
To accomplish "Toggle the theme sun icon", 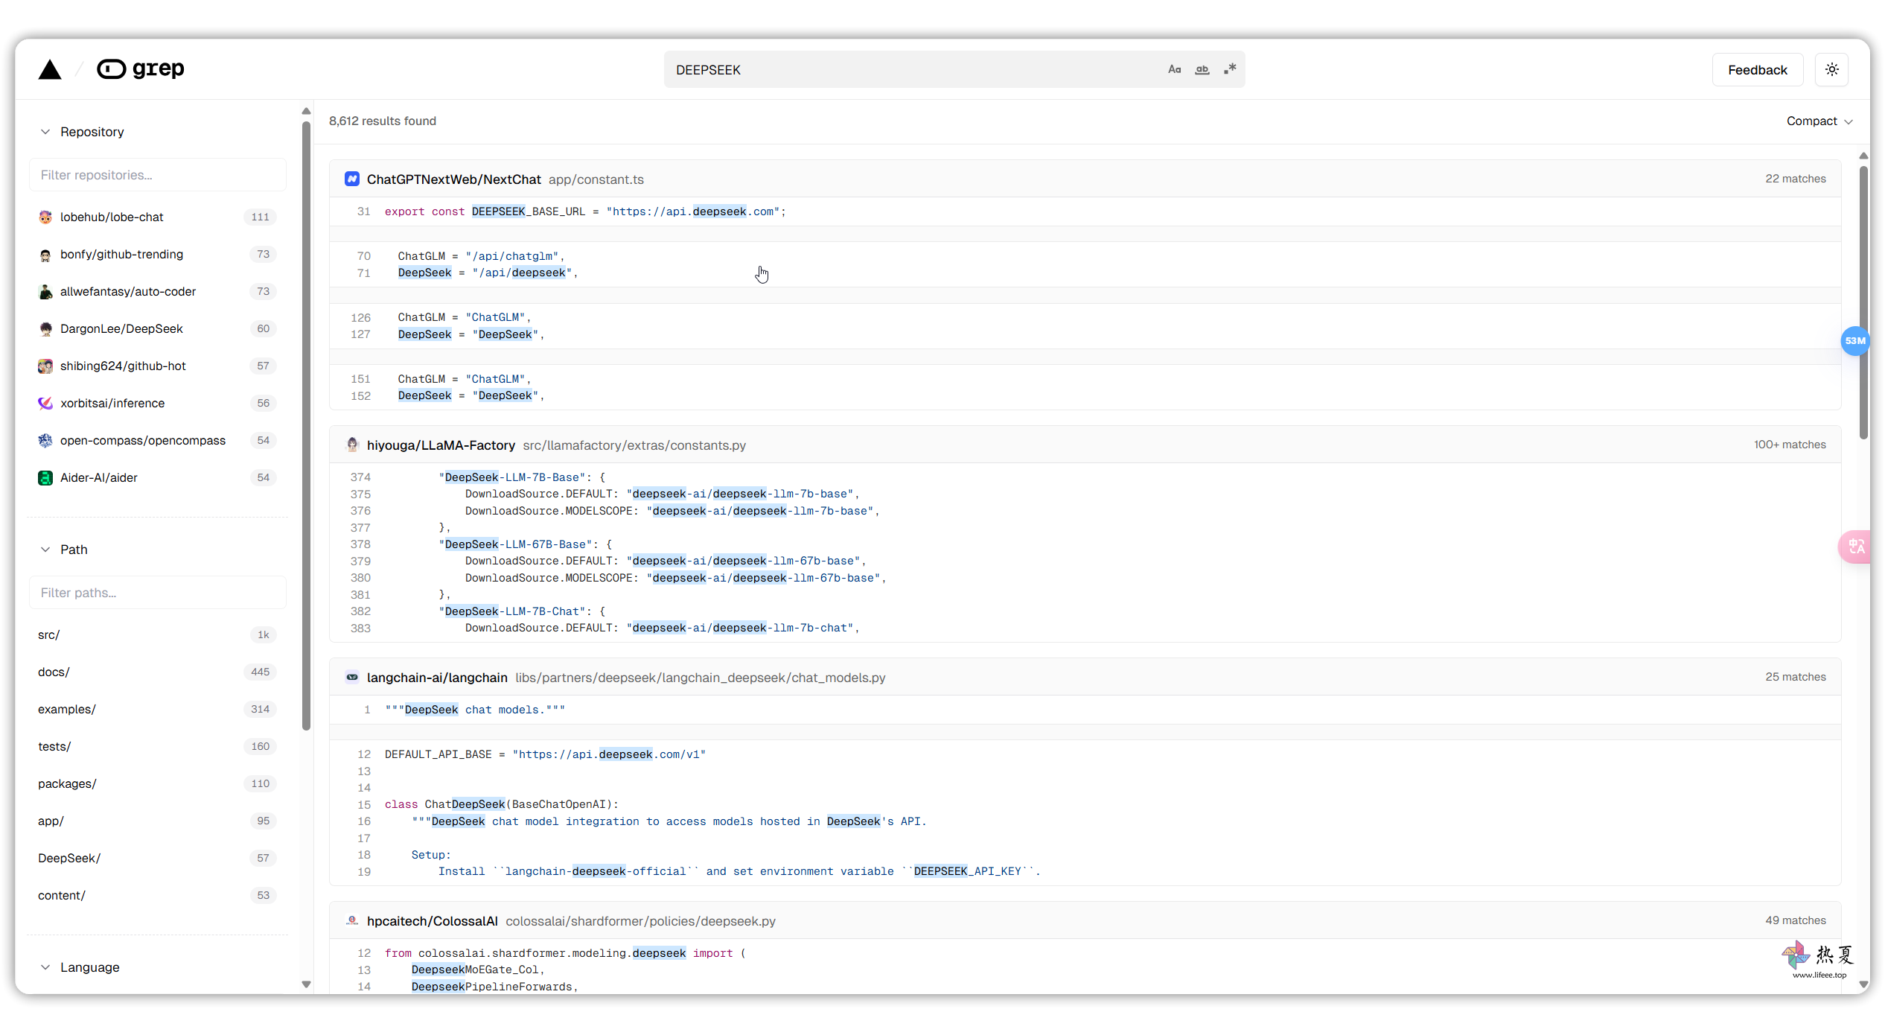I will coord(1831,69).
